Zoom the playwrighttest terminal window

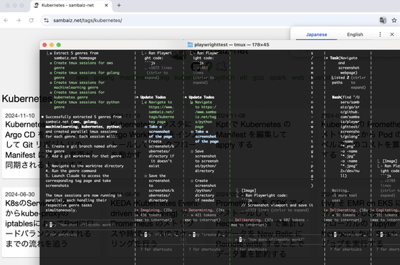point(59,45)
